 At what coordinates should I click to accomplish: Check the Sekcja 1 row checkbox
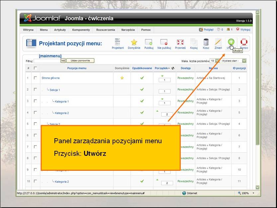(35, 89)
